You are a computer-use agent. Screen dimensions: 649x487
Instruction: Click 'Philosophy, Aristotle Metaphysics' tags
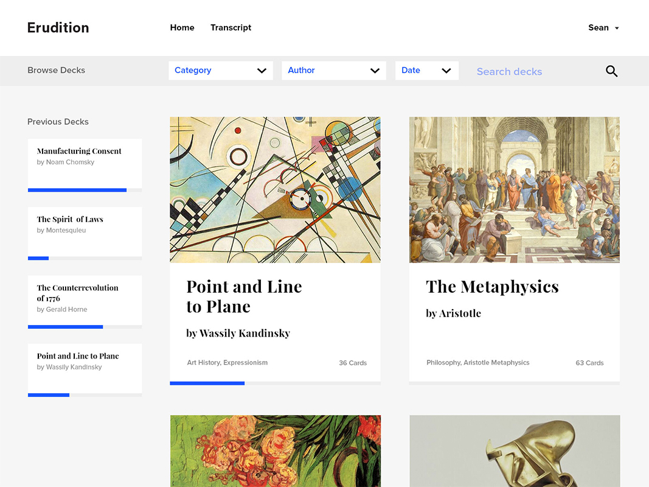click(477, 362)
